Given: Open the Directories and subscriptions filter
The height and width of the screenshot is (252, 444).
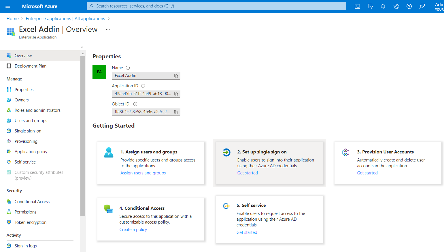Looking at the screenshot, I should [370, 6].
